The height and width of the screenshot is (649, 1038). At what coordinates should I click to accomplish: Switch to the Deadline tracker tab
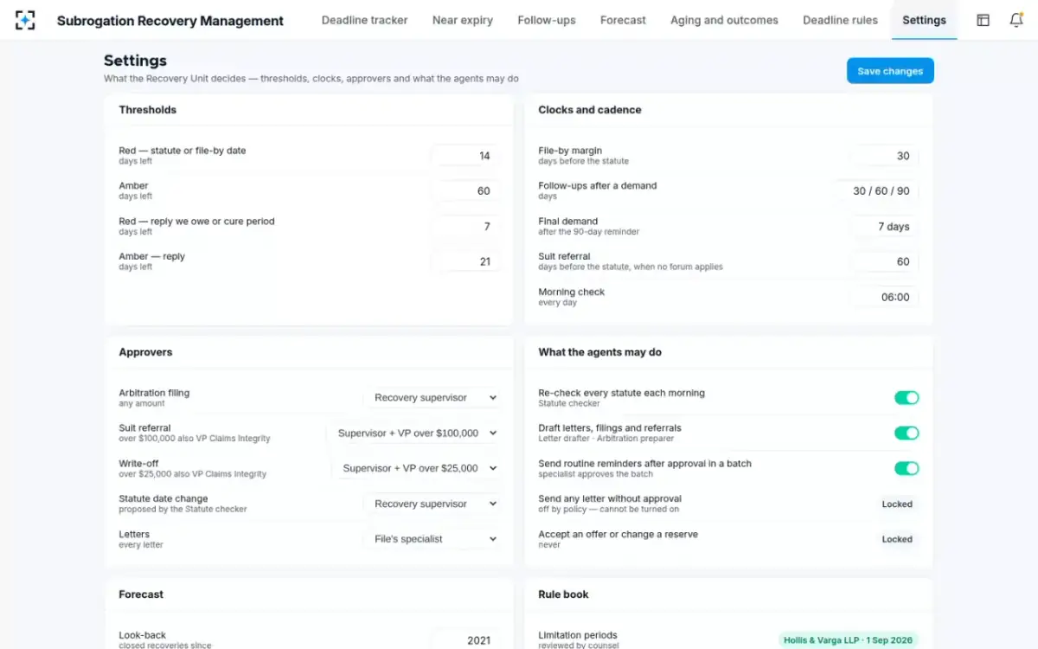(364, 20)
